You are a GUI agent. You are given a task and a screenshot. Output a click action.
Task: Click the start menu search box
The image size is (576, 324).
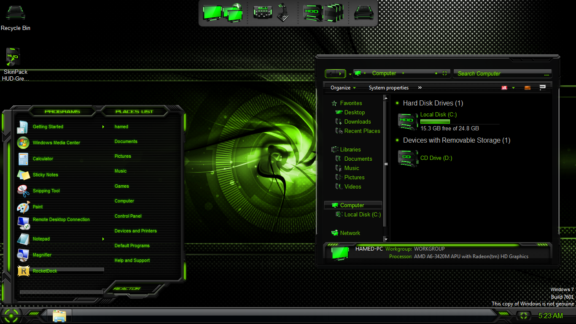tap(62, 293)
